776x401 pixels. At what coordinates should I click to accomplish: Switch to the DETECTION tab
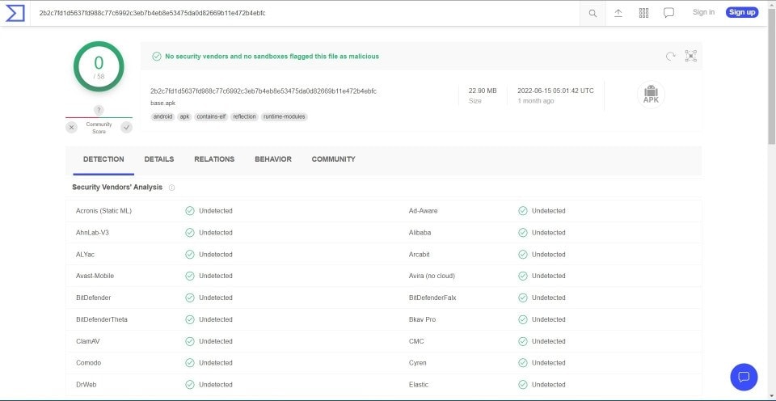(x=103, y=159)
